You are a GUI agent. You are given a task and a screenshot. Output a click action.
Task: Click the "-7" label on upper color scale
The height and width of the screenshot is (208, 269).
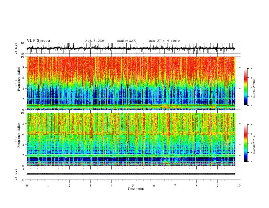[250, 105]
